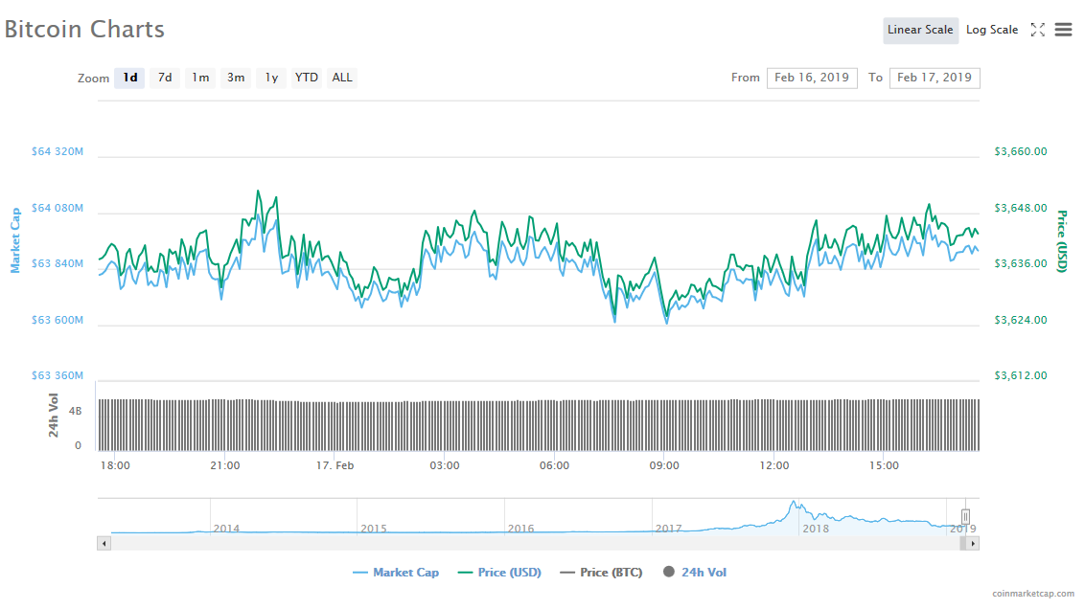Toggle the 24h Vol legend series

[695, 573]
